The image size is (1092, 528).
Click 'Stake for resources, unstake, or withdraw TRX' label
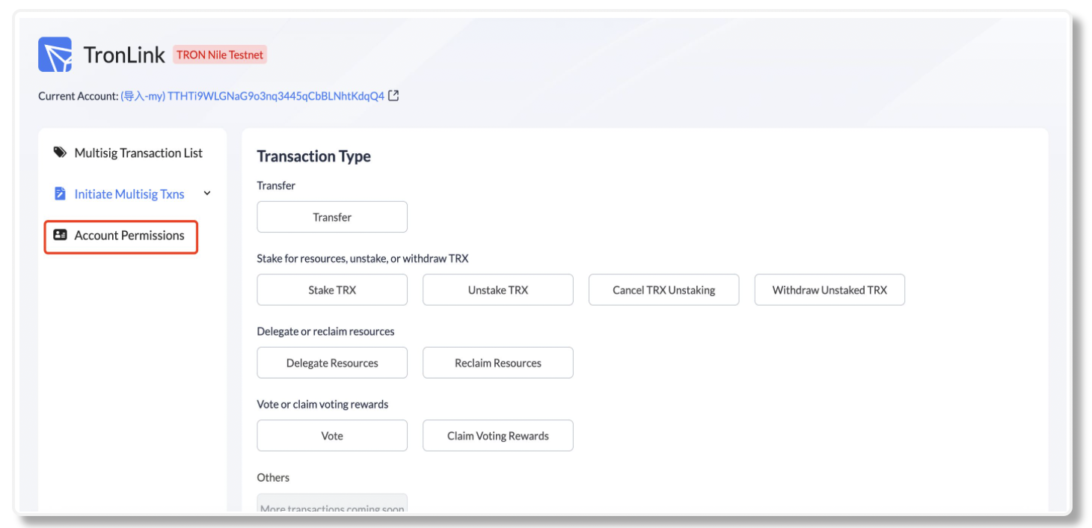[363, 259]
